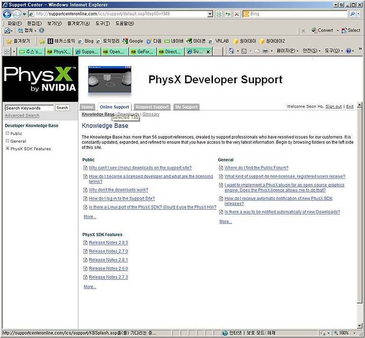
Task: Click the blue Help question mark icon
Action: pos(349,51)
